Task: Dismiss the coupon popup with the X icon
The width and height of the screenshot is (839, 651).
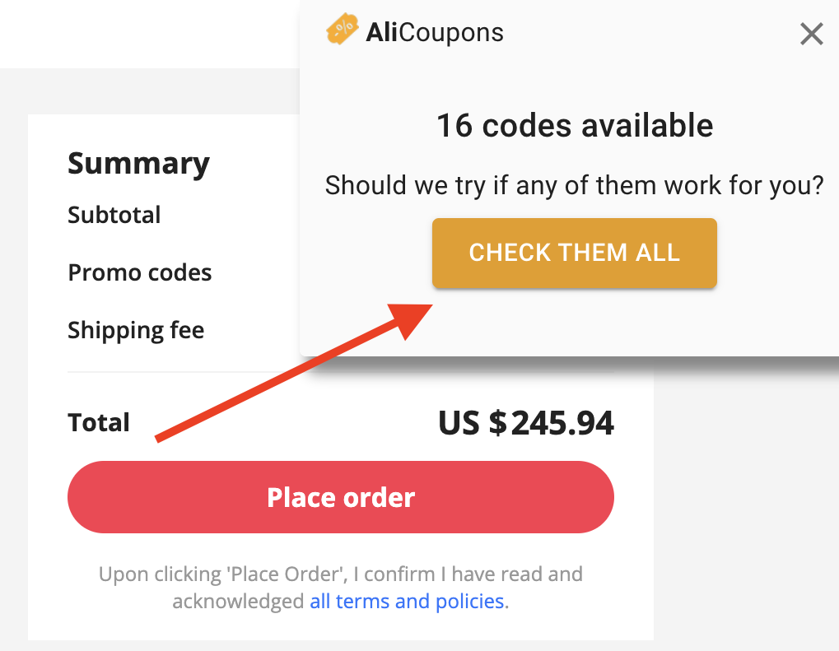Action: (811, 34)
